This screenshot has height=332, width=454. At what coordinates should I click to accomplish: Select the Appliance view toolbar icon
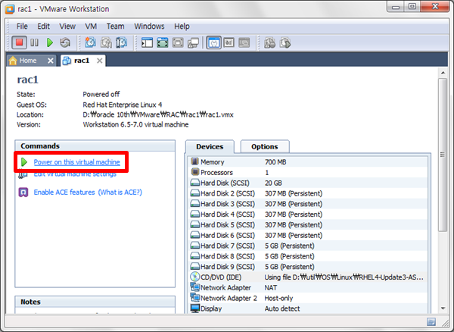(229, 42)
